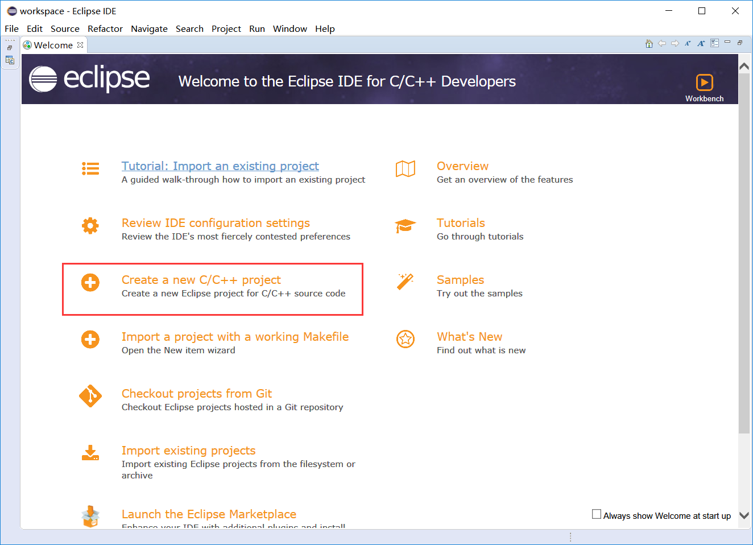Viewport: 753px width, 545px height.
Task: Minimize the Welcome view
Action: 727,42
